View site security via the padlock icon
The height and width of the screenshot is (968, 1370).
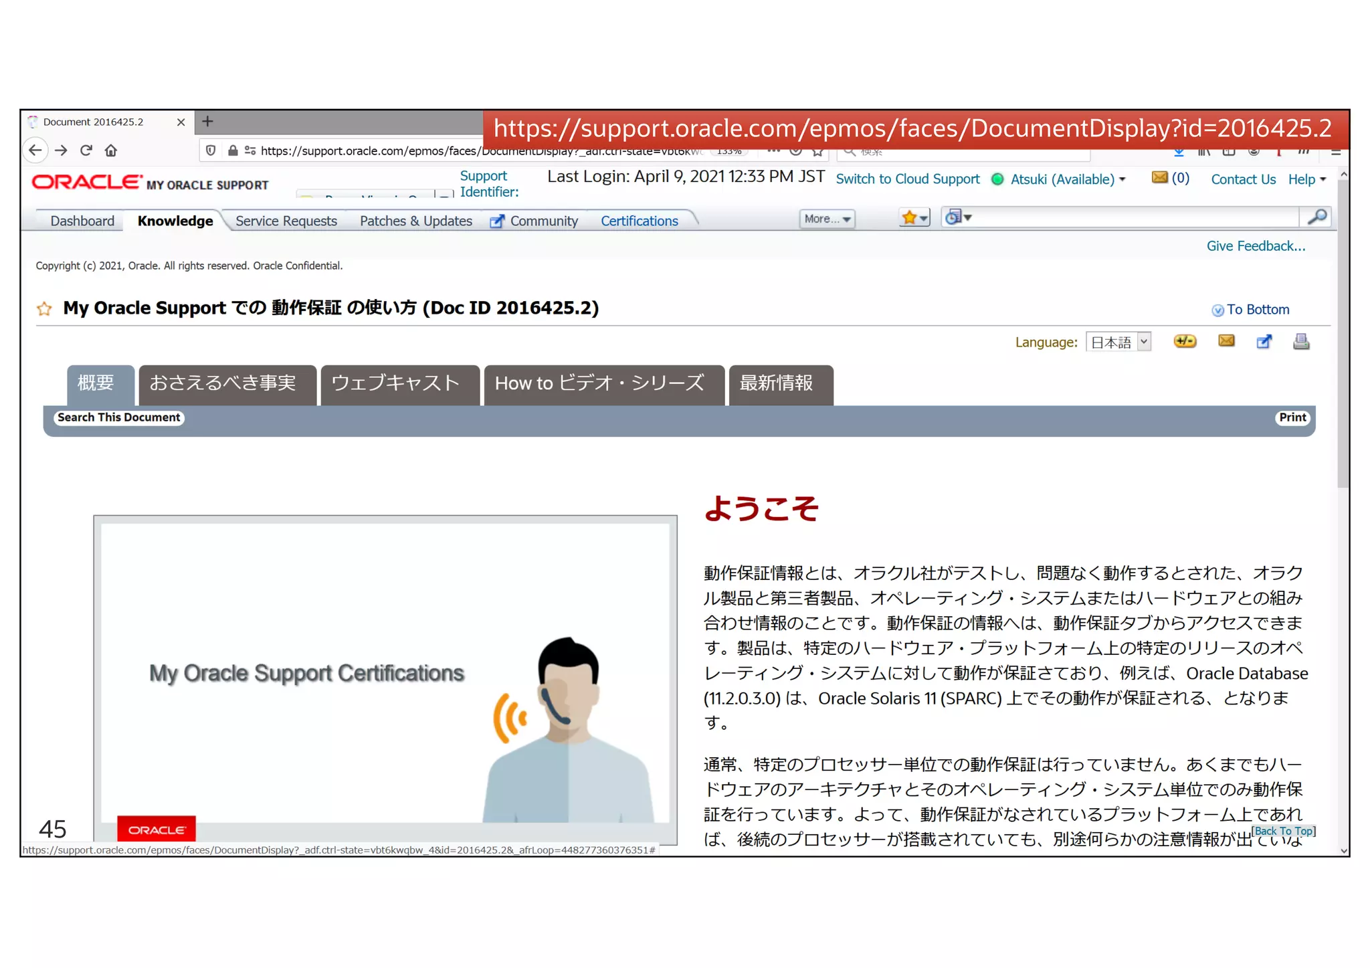[233, 151]
